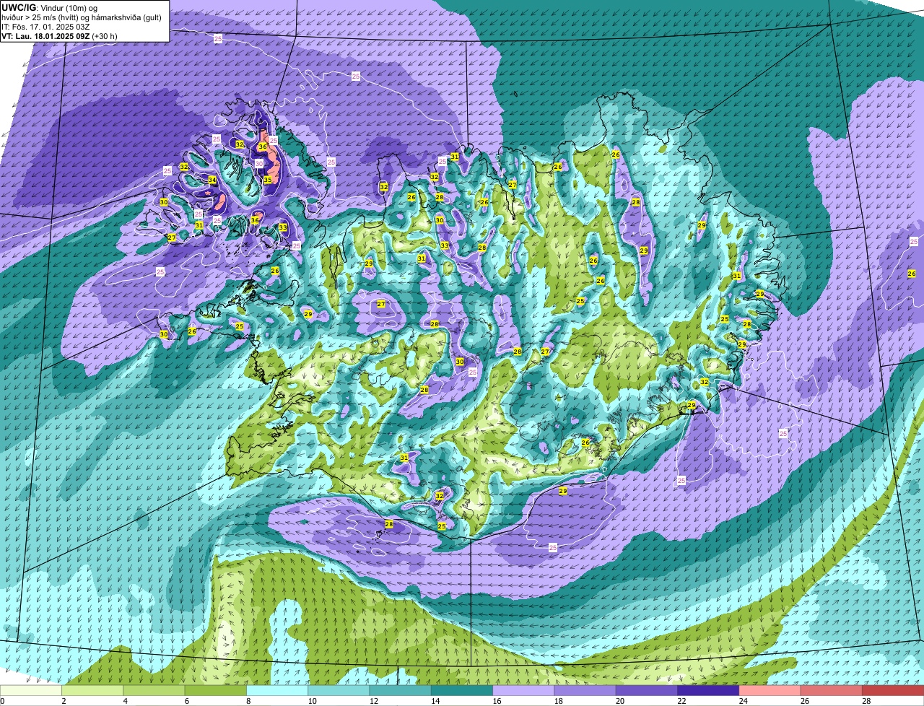Click the '8' tick label on the color scale
The width and height of the screenshot is (924, 706).
point(248,701)
